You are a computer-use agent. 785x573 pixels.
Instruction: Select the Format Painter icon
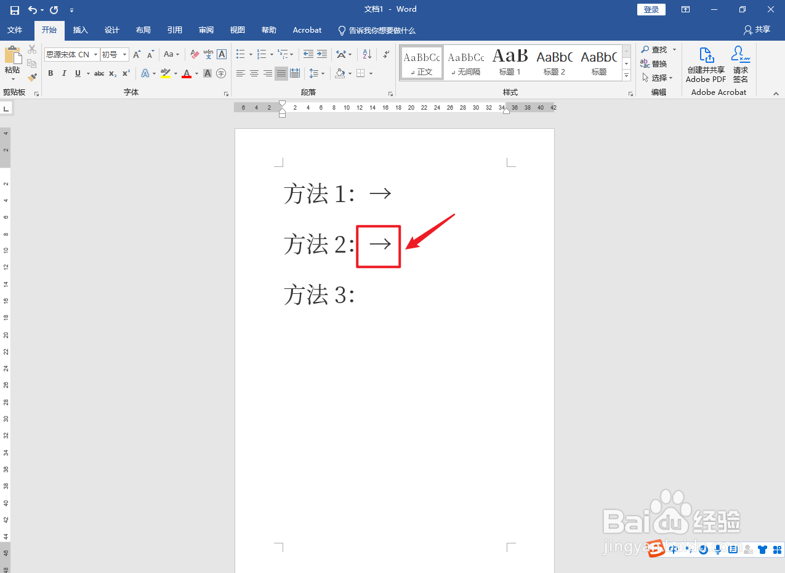pyautogui.click(x=32, y=77)
